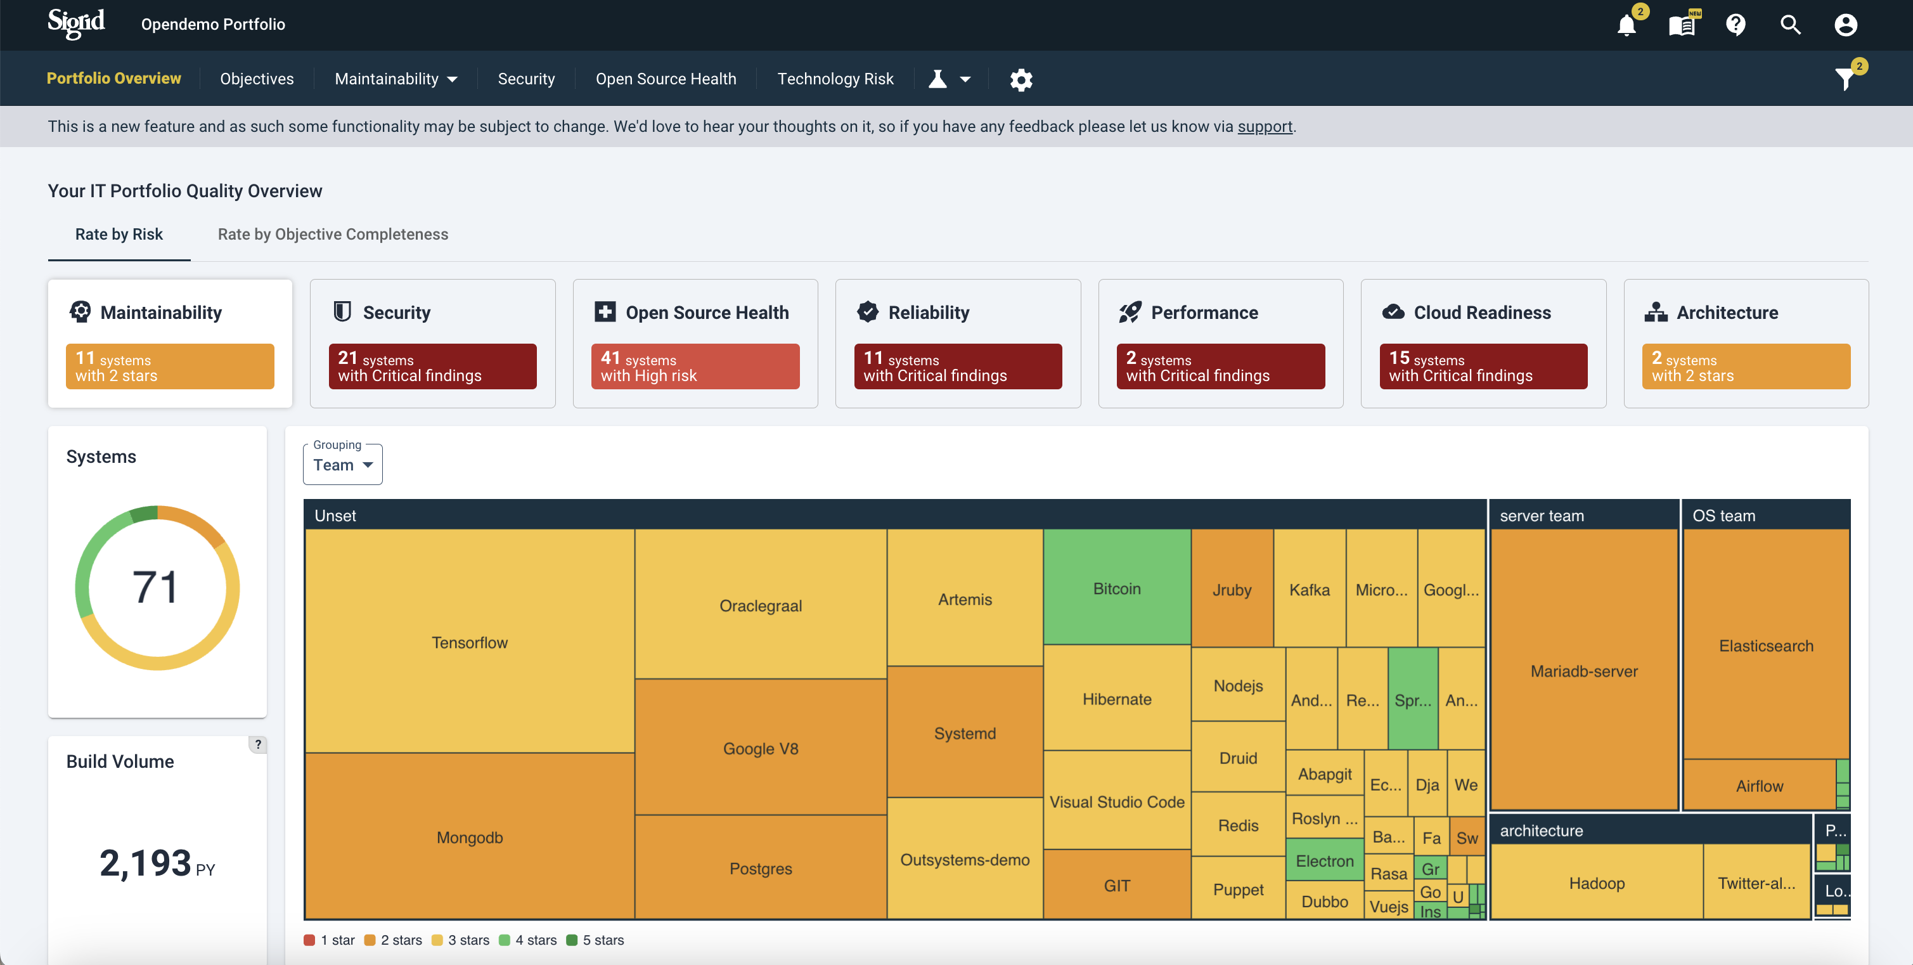
Task: Open the notifications bell
Action: (x=1626, y=25)
